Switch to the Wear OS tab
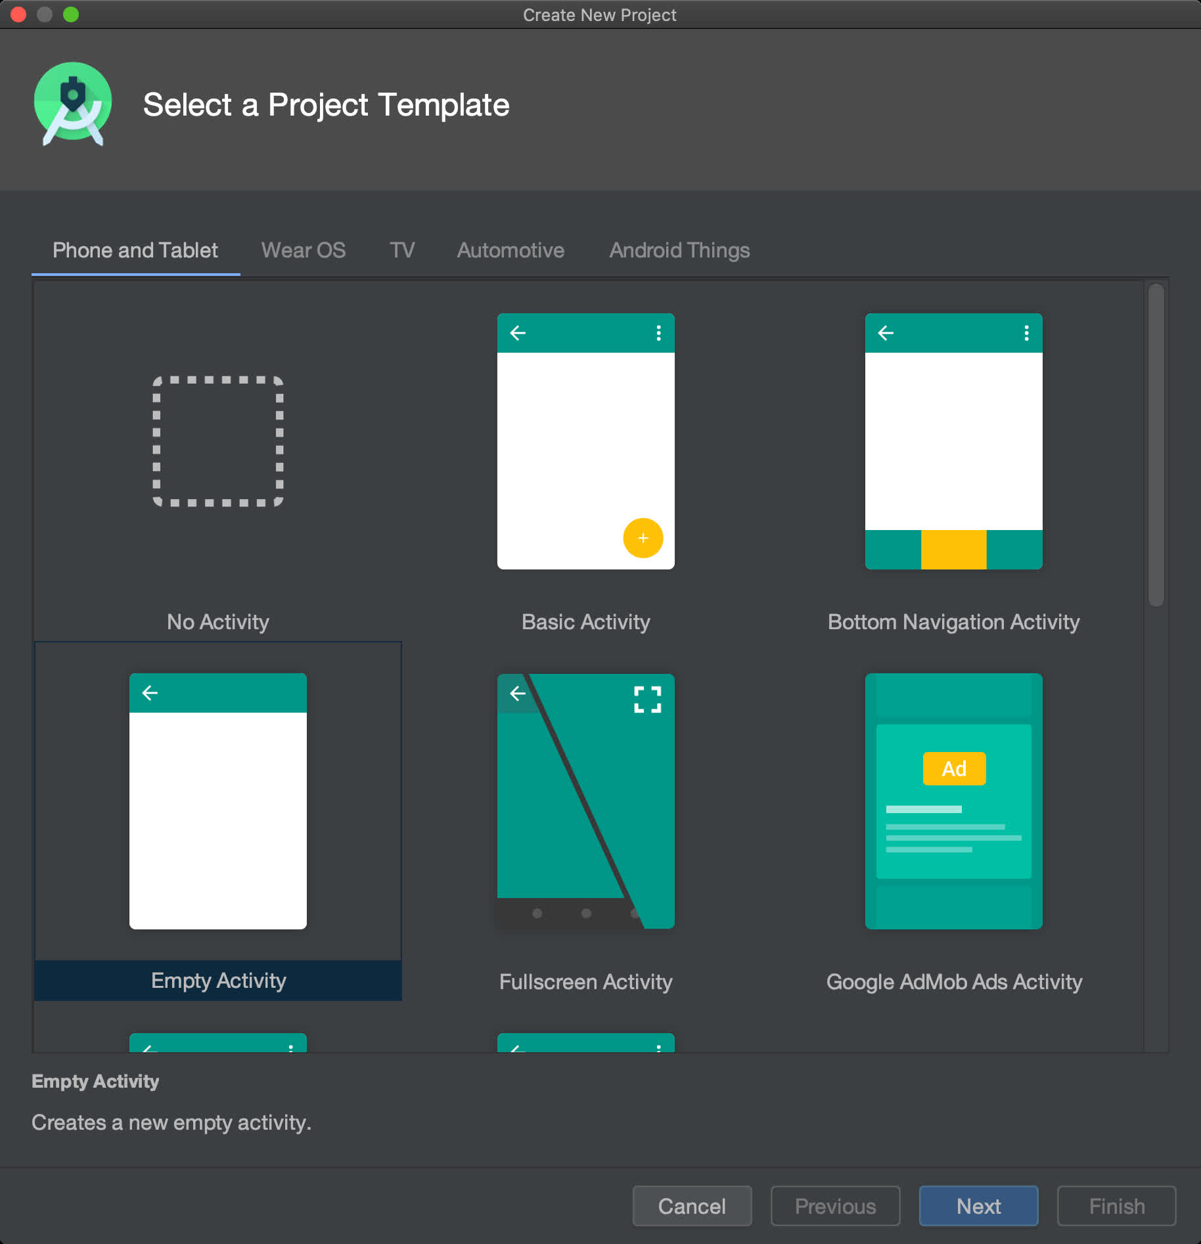 [x=303, y=250]
